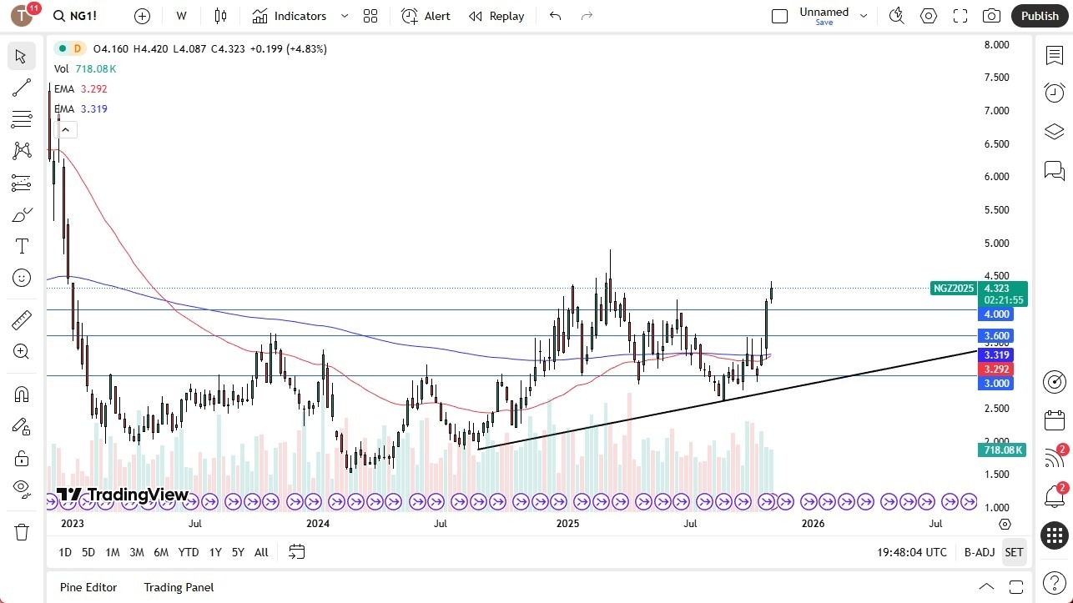Screen dimensions: 1073x603
Task: Select the Brush drawing tool
Action: [x=22, y=214]
